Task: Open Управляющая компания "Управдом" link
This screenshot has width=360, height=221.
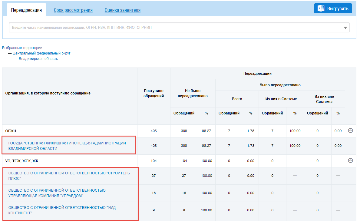Action: click(57, 193)
